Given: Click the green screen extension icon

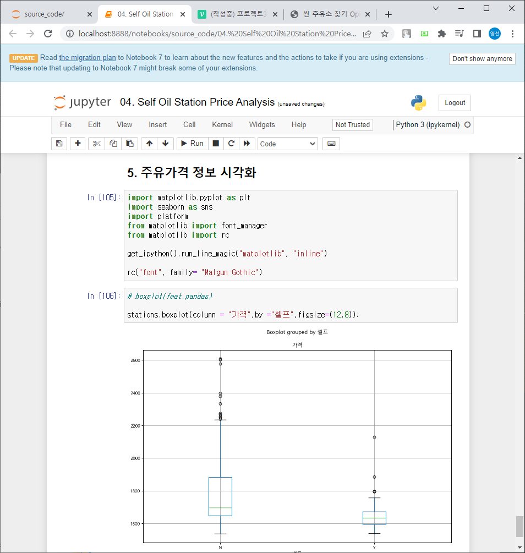Looking at the screenshot, I should pos(424,34).
